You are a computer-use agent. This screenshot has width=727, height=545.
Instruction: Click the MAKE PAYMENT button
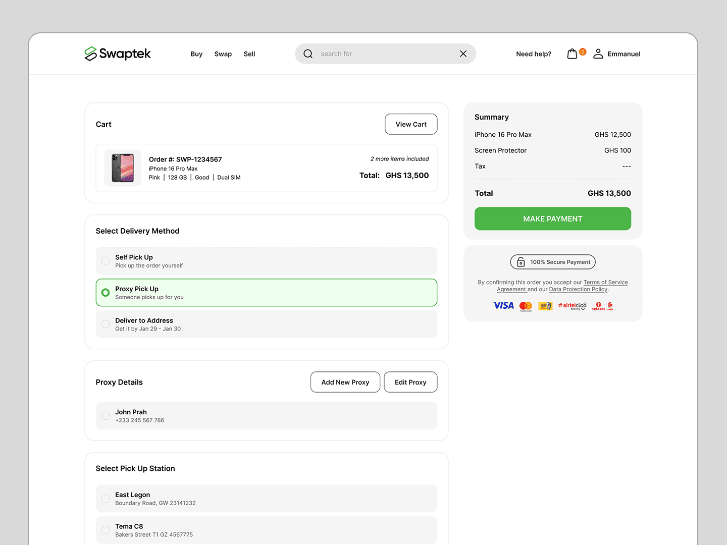click(553, 219)
